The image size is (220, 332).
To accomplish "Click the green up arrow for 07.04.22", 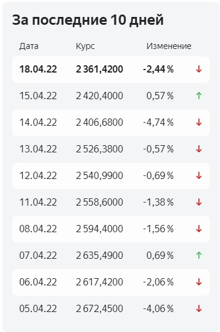I will [199, 255].
